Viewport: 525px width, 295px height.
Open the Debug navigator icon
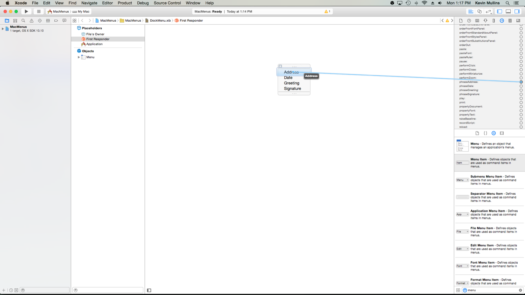click(x=48, y=21)
